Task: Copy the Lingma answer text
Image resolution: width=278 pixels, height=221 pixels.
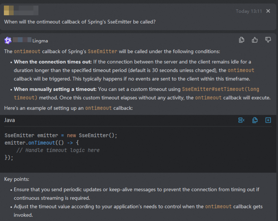Action: click(242, 40)
